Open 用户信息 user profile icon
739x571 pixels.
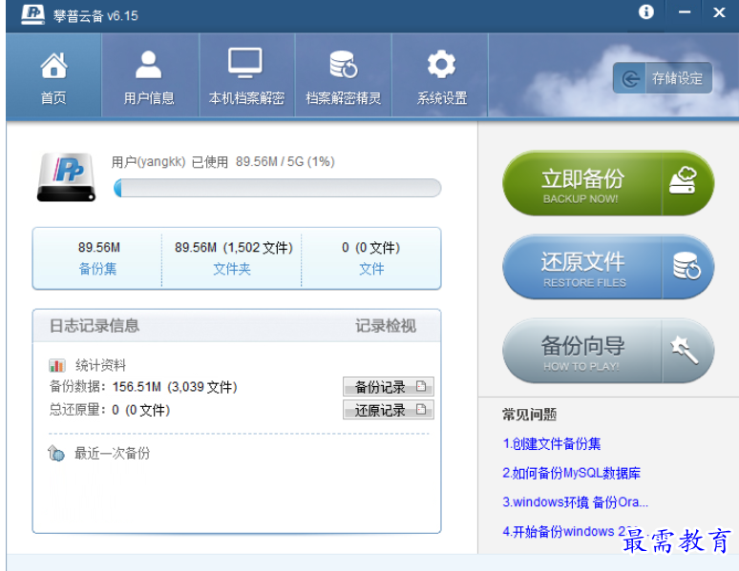point(148,65)
